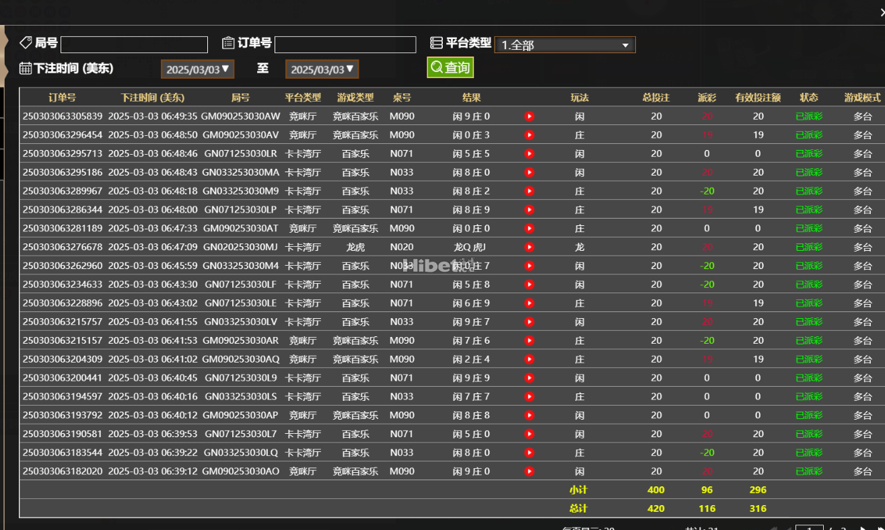Click order number 250303063276678
Image resolution: width=885 pixels, height=530 pixels.
tap(63, 248)
